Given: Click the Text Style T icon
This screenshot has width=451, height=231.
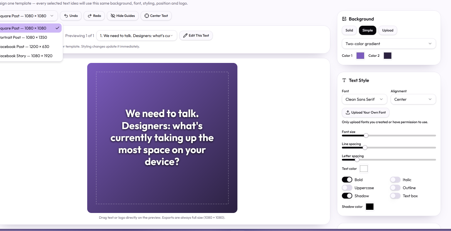Looking at the screenshot, I should [x=344, y=81].
